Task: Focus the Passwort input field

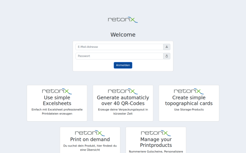Action: pos(119,56)
